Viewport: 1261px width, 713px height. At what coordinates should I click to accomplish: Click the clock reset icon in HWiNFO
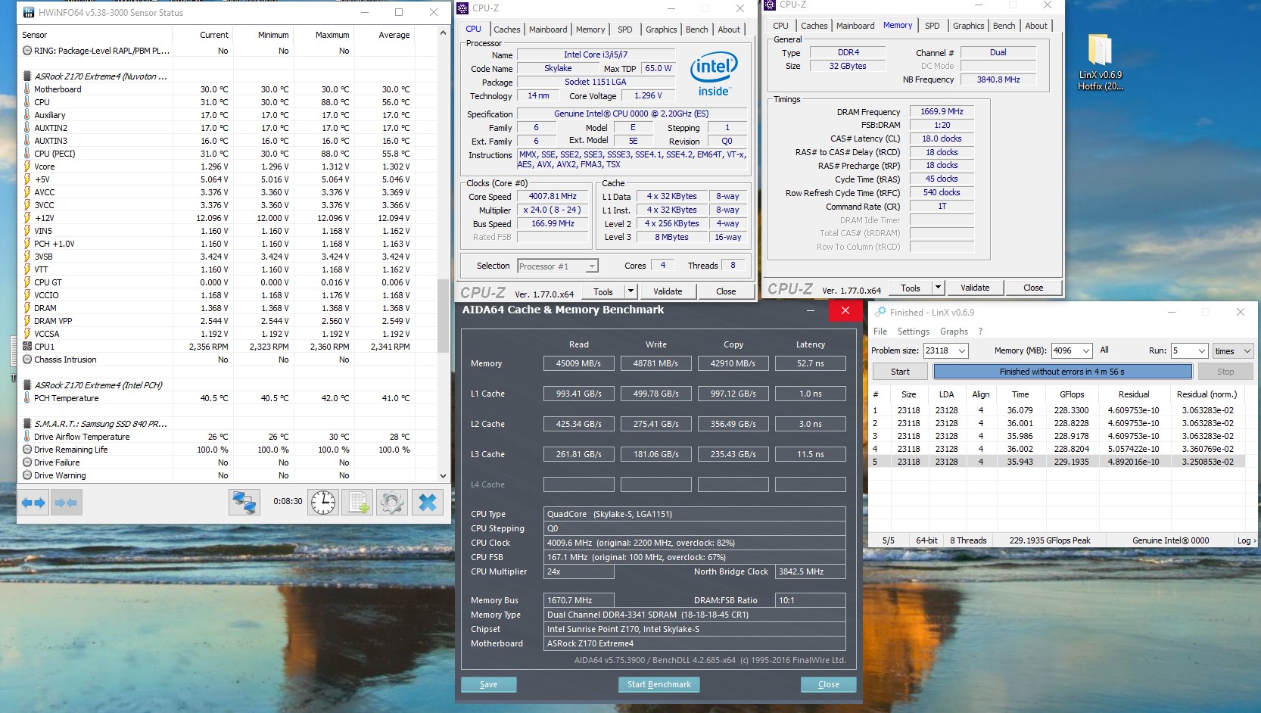tap(323, 502)
